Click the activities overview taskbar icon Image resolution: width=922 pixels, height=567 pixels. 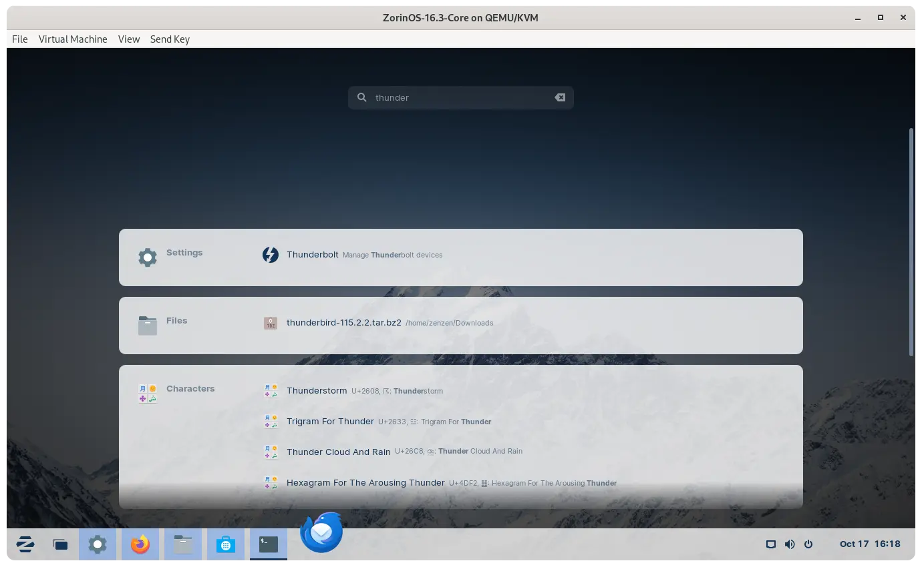60,544
